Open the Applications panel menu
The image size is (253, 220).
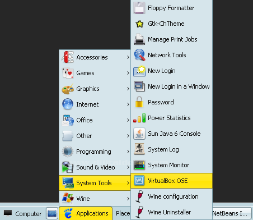tap(86, 213)
